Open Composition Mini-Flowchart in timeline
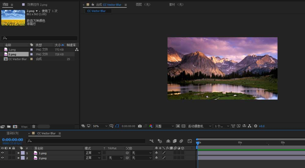 point(151,141)
